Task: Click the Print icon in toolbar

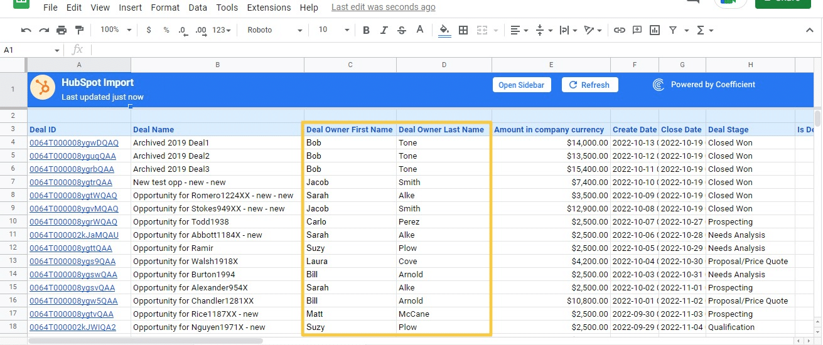Action: pos(62,30)
